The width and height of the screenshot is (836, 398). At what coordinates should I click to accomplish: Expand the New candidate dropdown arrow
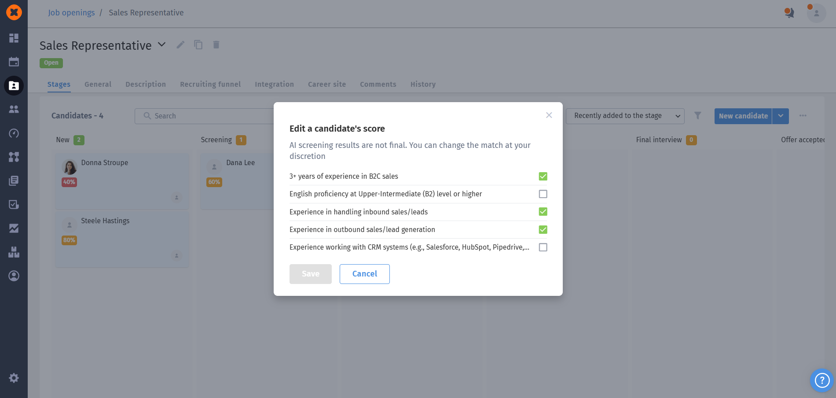781,116
